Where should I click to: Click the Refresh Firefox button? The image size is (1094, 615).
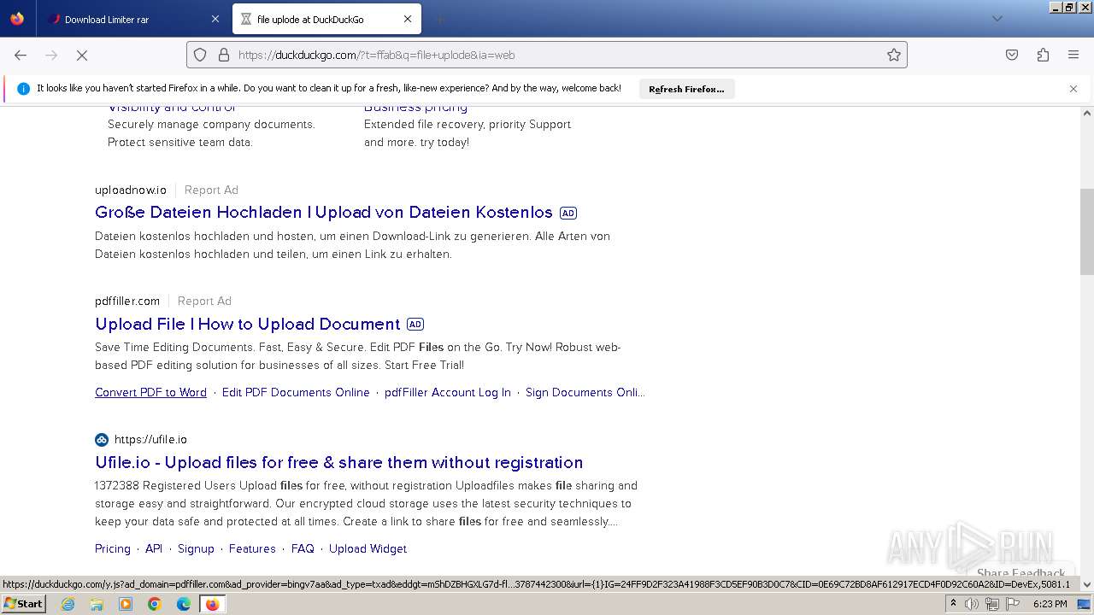click(x=686, y=89)
